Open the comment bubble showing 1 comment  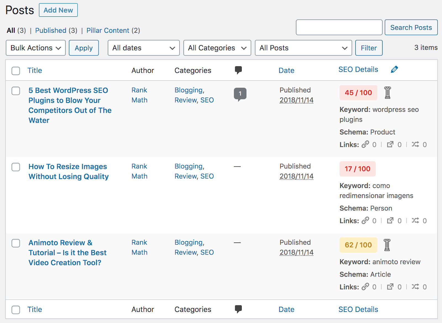(x=240, y=94)
